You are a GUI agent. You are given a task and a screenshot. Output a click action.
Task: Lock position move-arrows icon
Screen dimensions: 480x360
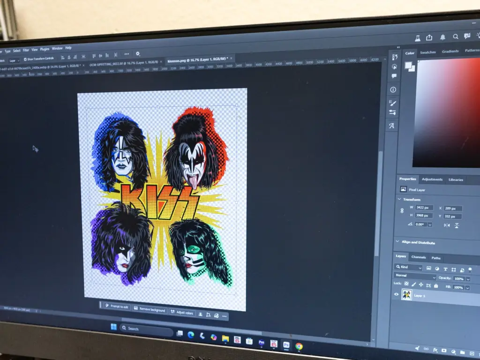[421, 285]
